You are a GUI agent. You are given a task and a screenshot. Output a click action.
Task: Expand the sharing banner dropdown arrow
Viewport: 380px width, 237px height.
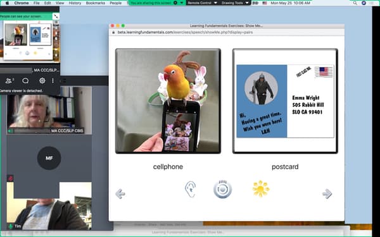coord(182,3)
